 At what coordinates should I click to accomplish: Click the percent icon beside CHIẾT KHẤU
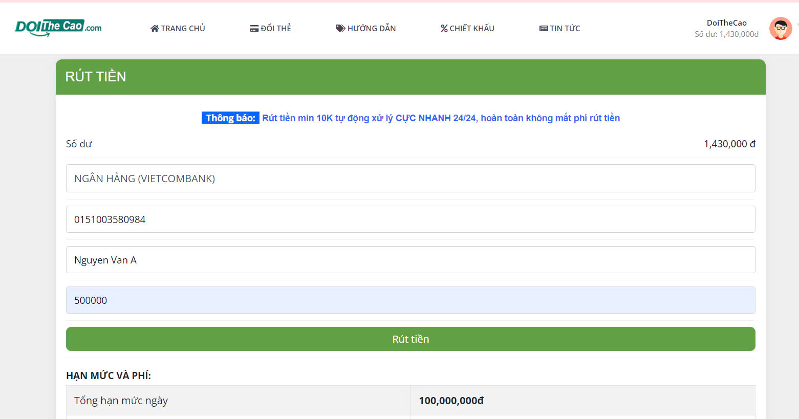click(444, 29)
